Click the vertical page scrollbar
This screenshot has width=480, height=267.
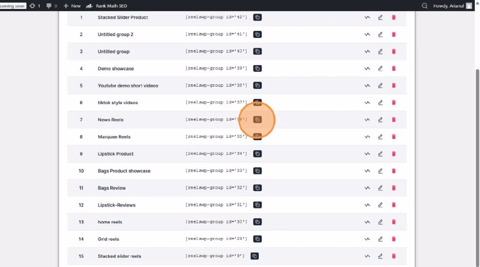(477, 141)
